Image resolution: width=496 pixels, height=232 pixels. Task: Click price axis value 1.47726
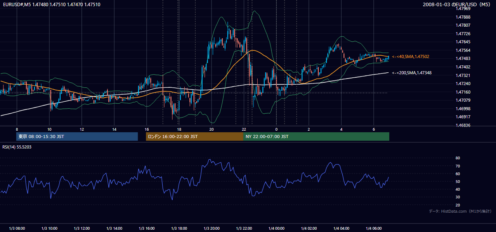(x=463, y=34)
